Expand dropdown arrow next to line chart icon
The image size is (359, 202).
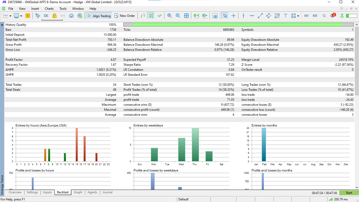click(10, 16)
